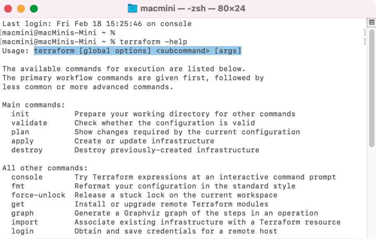Screen dimensions: 376x239
Task: Click the 'import' command name
Action: [25, 222]
